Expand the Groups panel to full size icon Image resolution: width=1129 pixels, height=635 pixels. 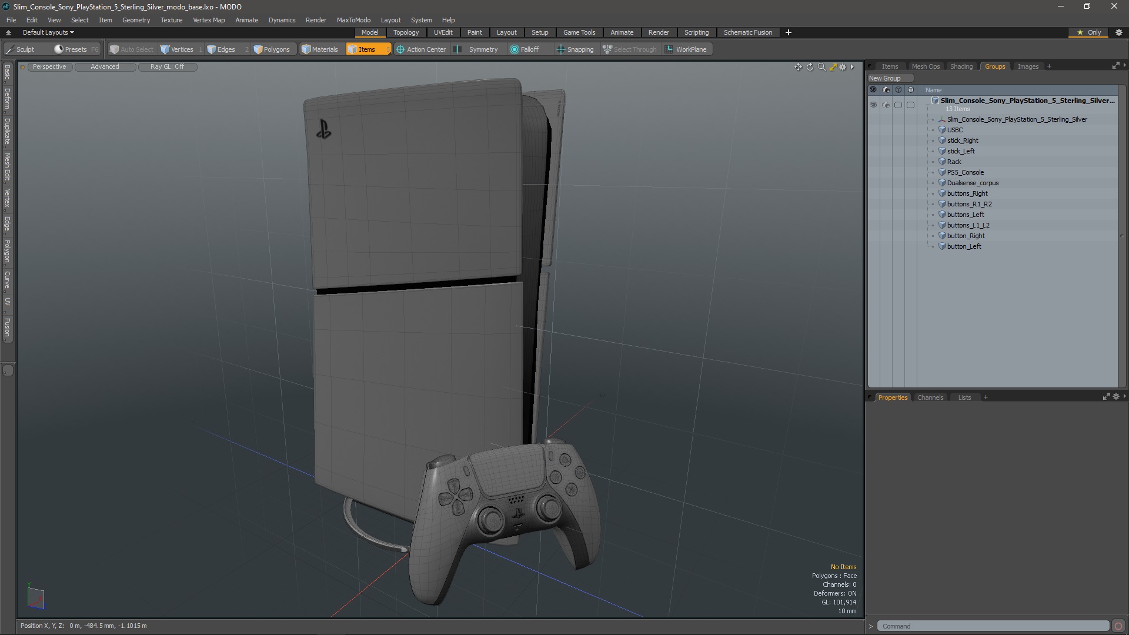tap(1115, 66)
